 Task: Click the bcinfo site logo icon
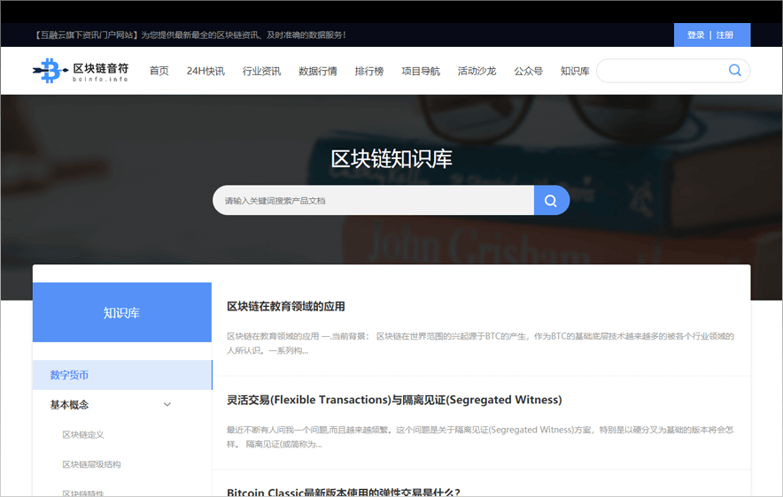50,71
